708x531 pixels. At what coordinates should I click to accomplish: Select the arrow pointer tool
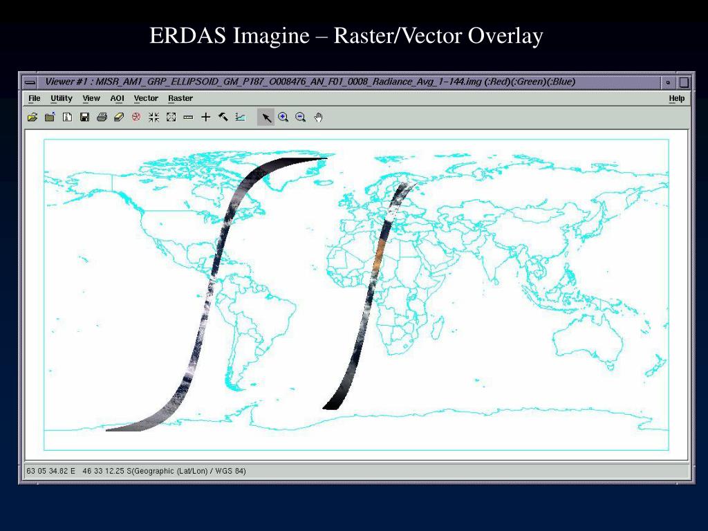point(266,118)
